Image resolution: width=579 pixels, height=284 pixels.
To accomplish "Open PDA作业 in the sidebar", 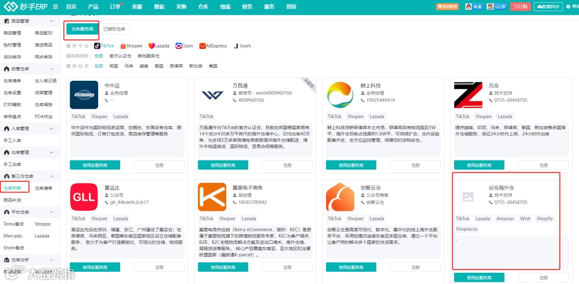I will (x=44, y=117).
